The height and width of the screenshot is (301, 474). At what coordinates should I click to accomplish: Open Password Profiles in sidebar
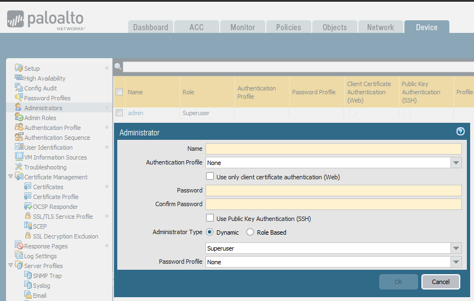coord(47,98)
